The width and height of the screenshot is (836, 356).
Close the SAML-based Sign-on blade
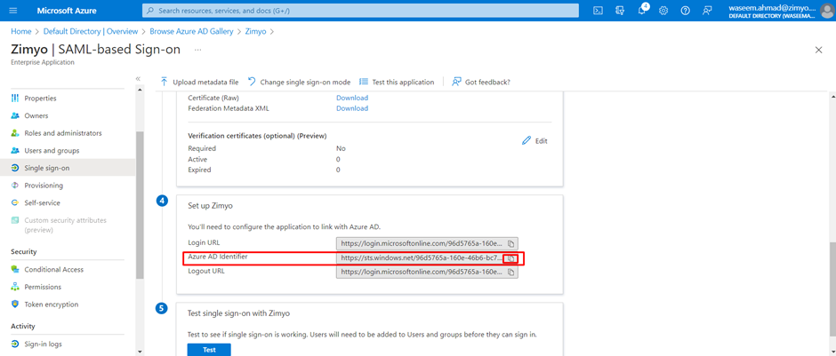pyautogui.click(x=818, y=50)
